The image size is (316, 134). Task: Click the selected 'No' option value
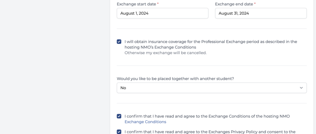123,88
